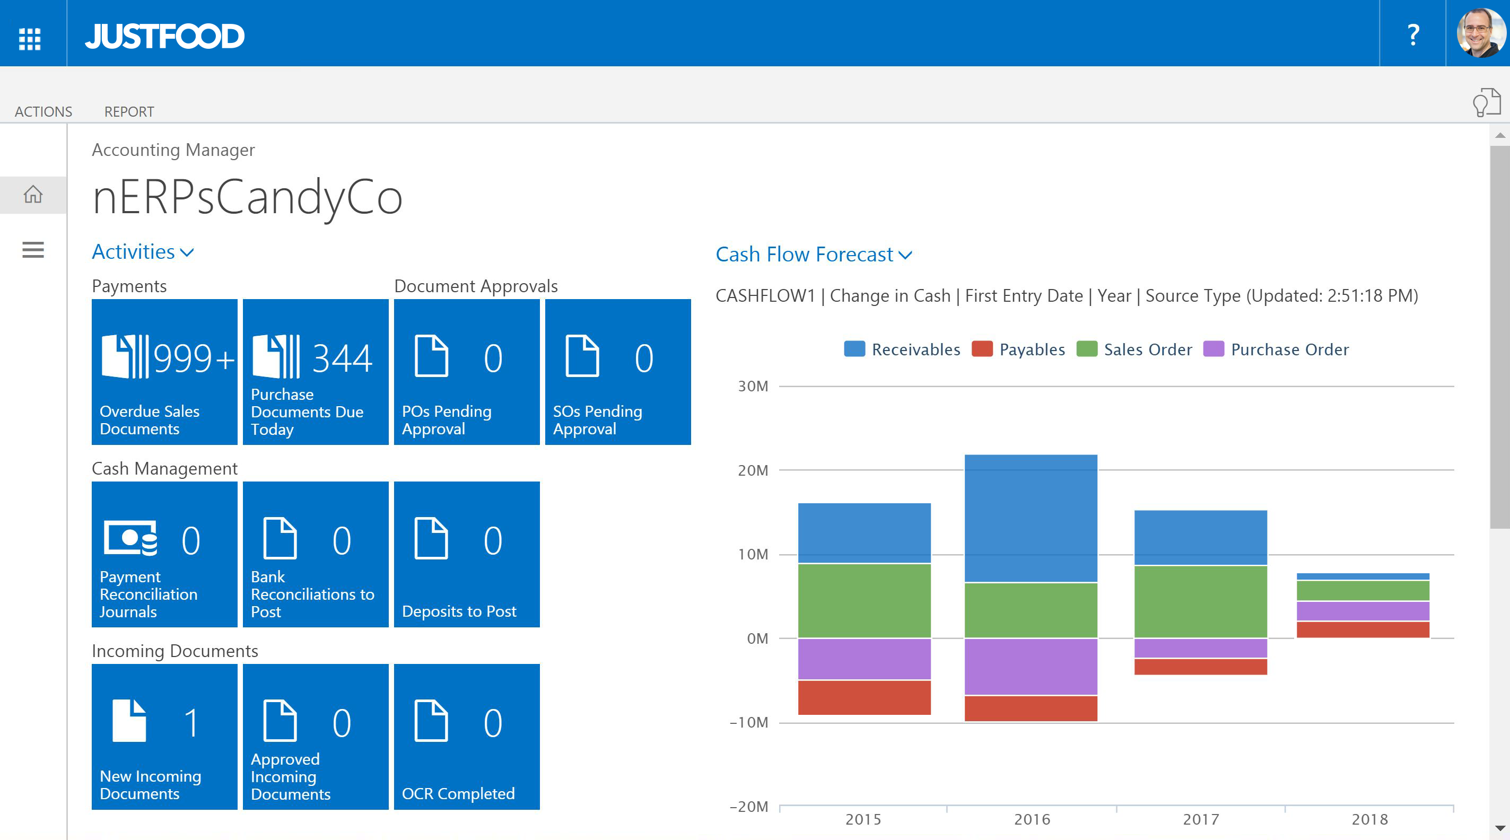This screenshot has height=840, width=1510.
Task: Expand the Activities dropdown
Action: pyautogui.click(x=143, y=252)
